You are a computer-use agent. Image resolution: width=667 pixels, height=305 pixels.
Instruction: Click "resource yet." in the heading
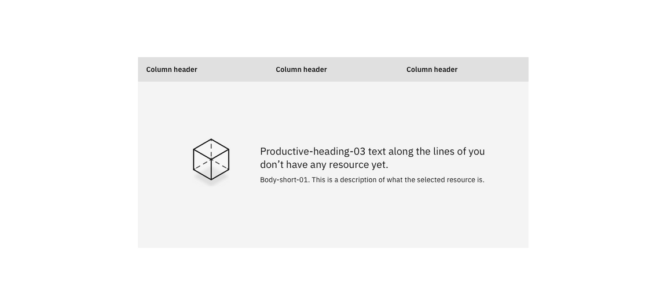point(358,164)
